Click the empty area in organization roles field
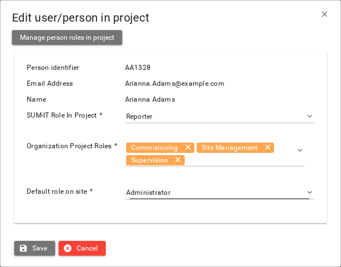Screen dimensions: 341x267 tap(239, 160)
